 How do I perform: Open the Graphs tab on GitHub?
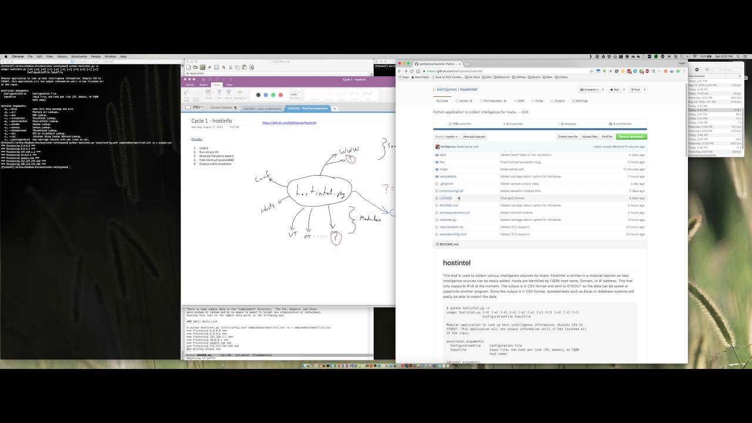(x=558, y=101)
